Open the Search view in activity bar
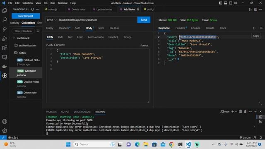Screen dimensions: 265x149 (5, 20)
